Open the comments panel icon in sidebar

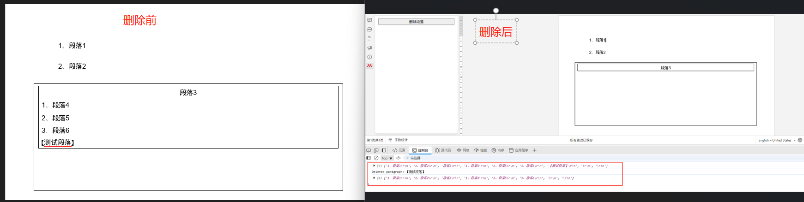[x=369, y=20]
